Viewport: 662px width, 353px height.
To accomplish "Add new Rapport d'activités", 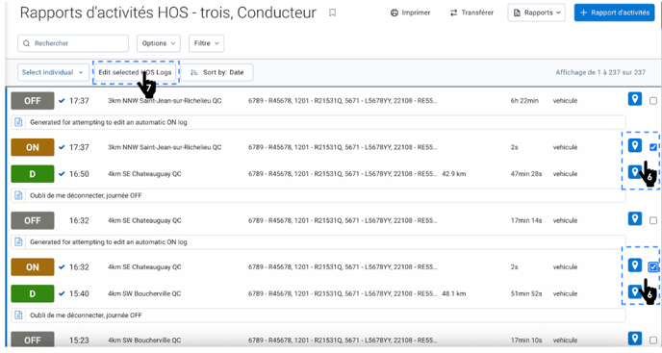I will click(x=614, y=13).
